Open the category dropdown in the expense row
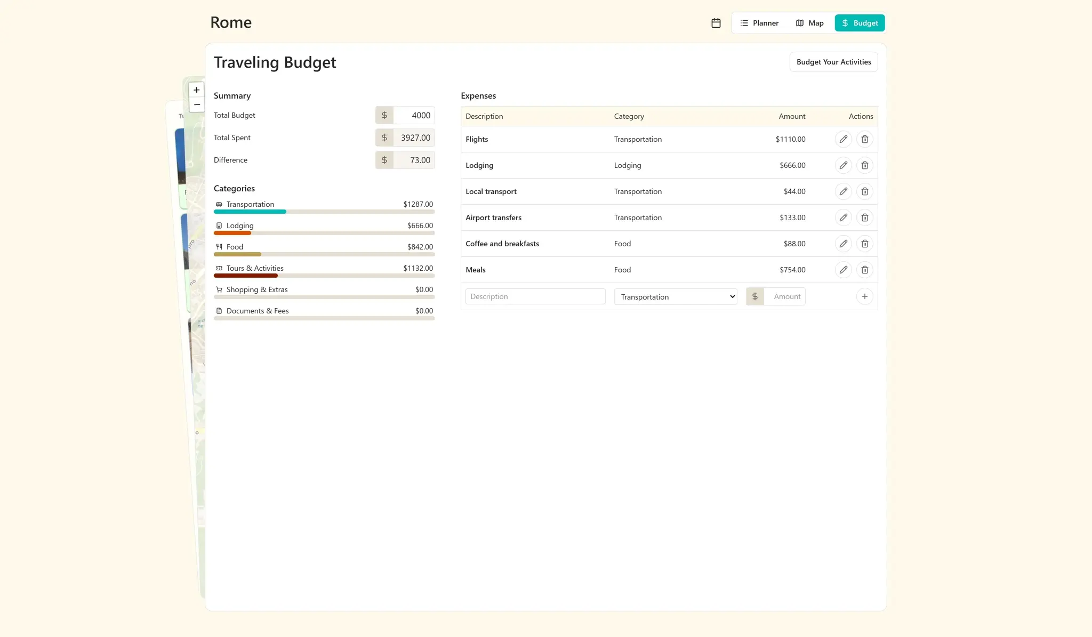The image size is (1092, 637). point(675,296)
